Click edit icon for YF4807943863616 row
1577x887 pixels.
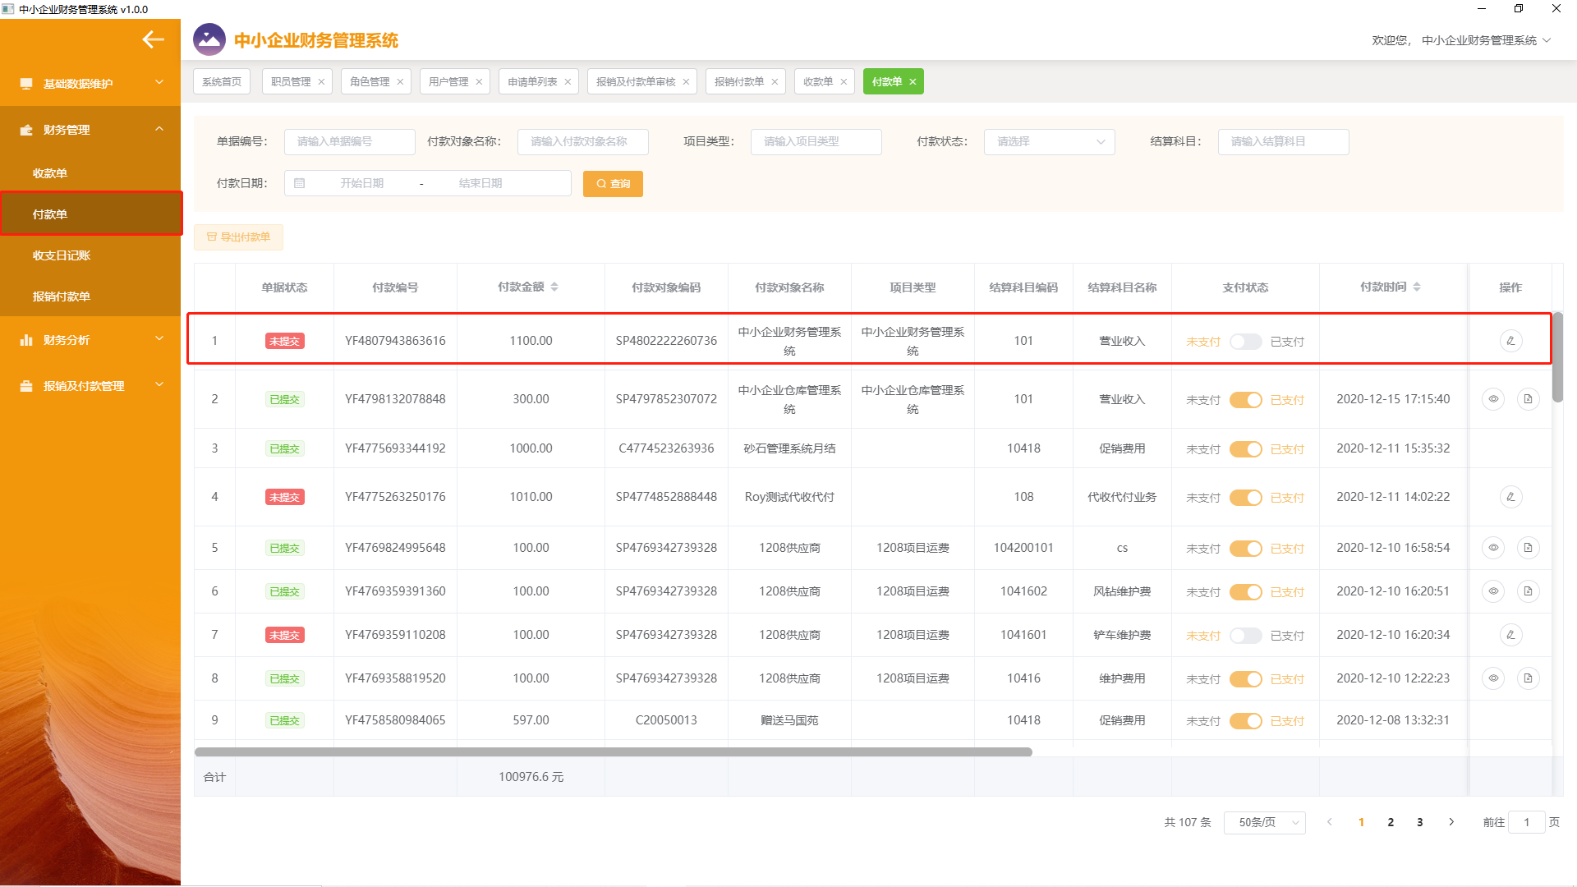coord(1510,341)
